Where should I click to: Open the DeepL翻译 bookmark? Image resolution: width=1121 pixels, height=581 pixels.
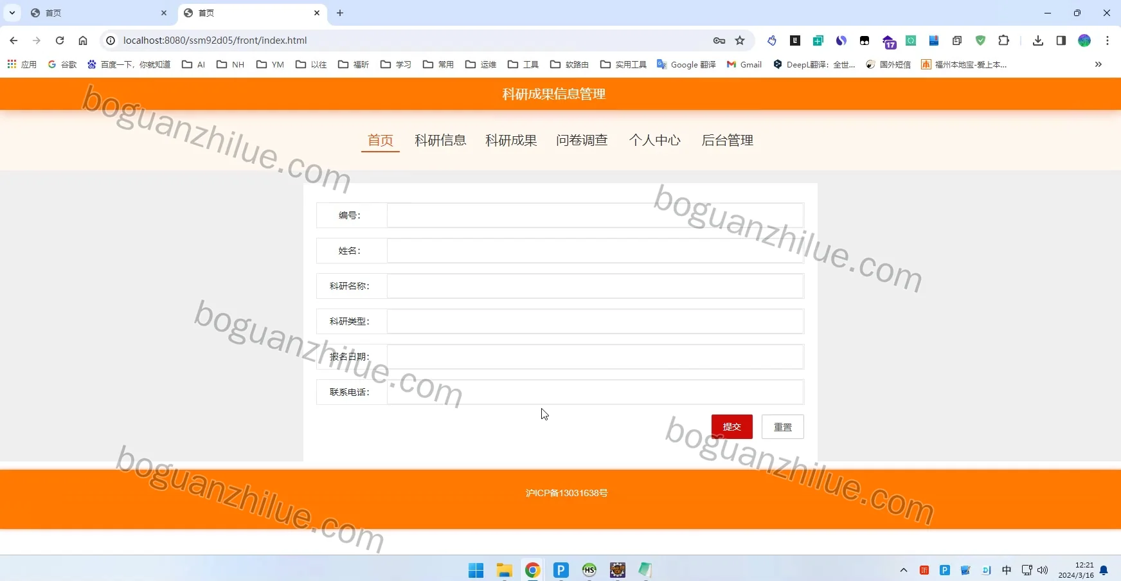point(814,64)
